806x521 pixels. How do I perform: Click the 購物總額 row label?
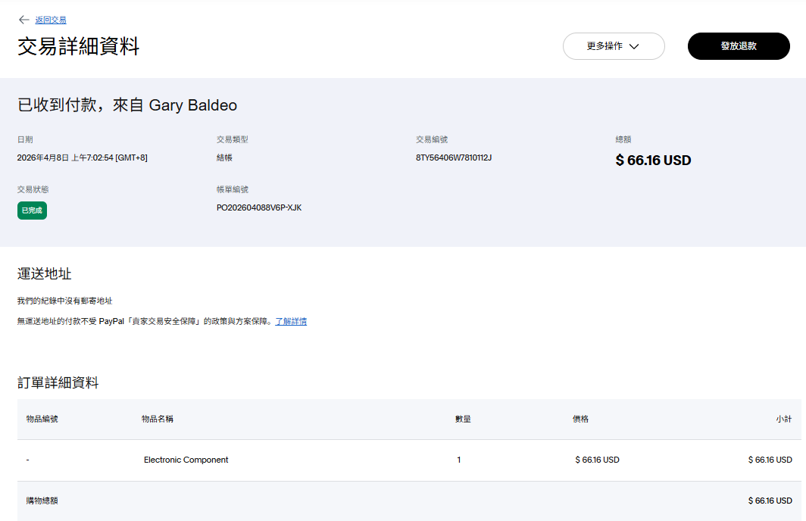42,501
